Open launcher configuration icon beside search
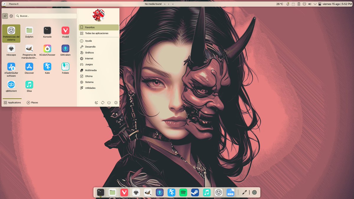The height and width of the screenshot is (199, 354). tap(11, 16)
